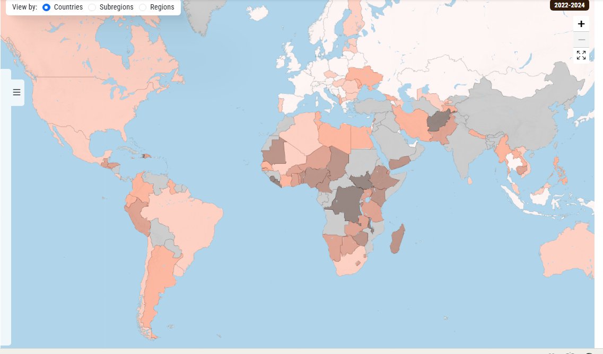Viewport: 603px width, 354px height.
Task: Open the 2022-2024 year selector
Action: (x=570, y=5)
